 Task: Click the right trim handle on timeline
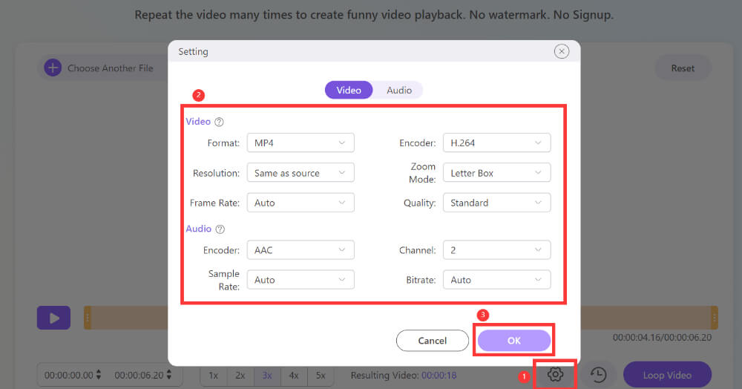(x=714, y=318)
